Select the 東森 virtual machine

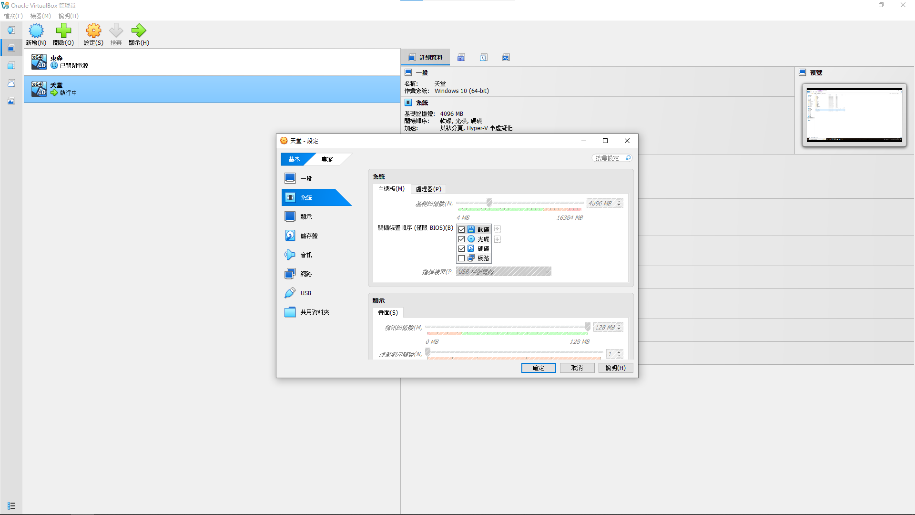click(212, 62)
